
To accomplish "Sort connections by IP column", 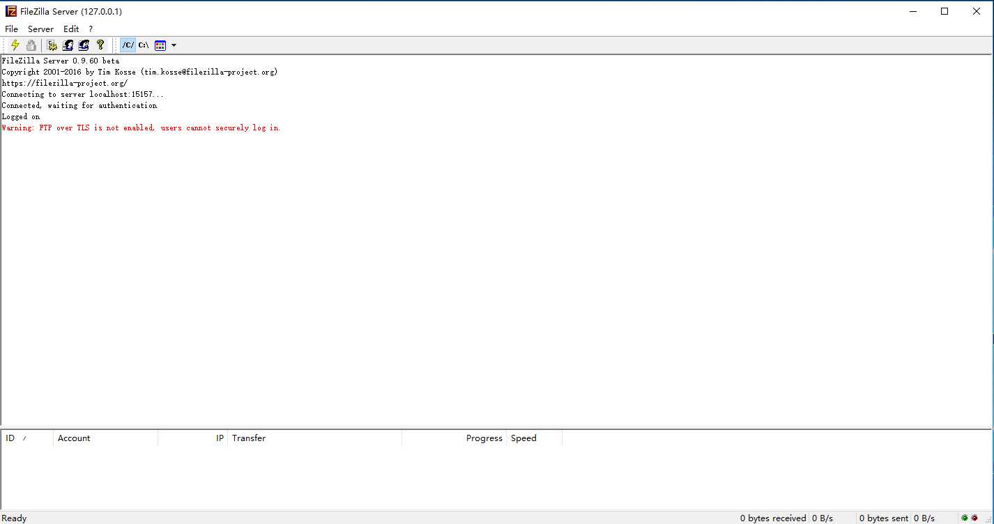I will 193,438.
